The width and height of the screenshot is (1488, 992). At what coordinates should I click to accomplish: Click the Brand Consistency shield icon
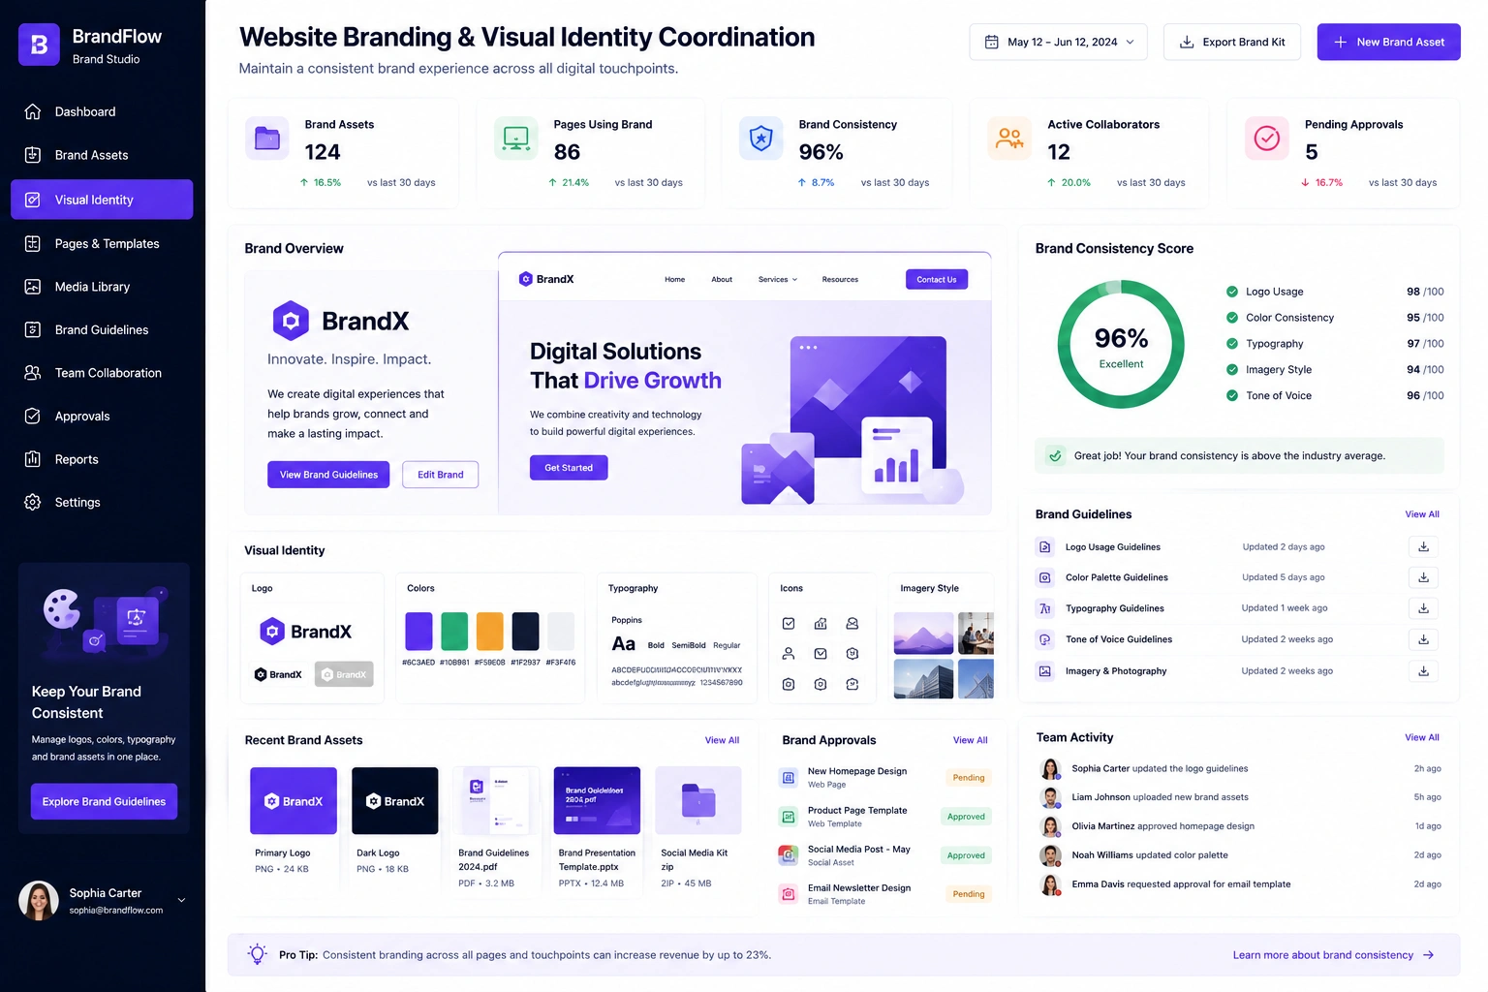pos(761,139)
